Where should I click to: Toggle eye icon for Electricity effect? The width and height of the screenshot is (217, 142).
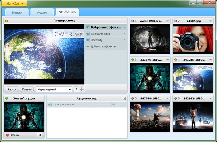tap(88, 40)
